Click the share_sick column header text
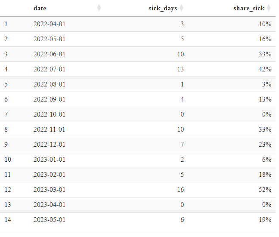279x237 pixels. pyautogui.click(x=249, y=8)
